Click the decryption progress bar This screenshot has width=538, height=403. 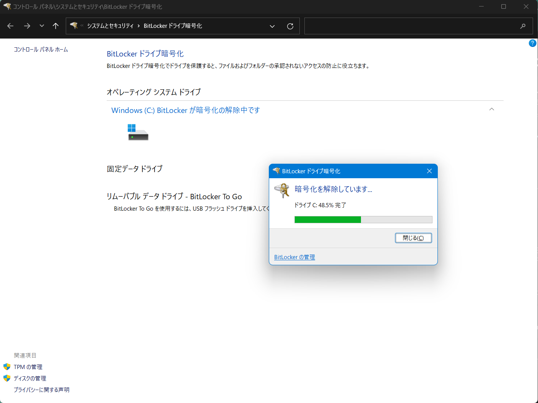click(363, 219)
